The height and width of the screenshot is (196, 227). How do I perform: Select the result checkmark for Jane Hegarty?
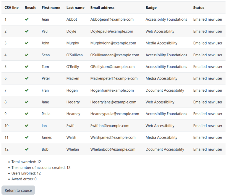pos(27,102)
